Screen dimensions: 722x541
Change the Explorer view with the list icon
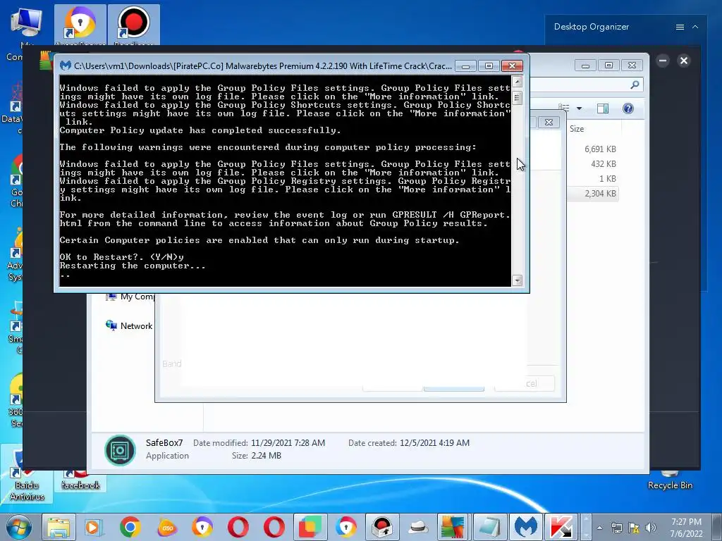click(564, 108)
